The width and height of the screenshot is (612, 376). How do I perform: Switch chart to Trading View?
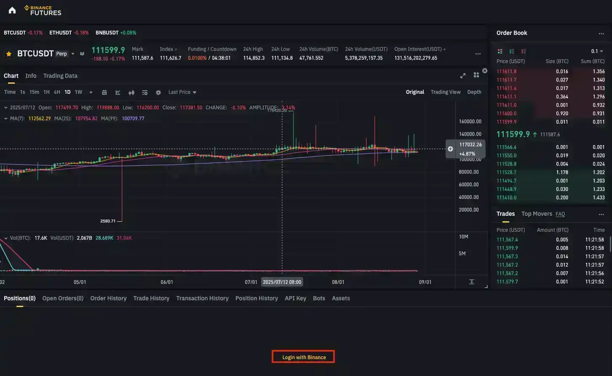click(x=446, y=92)
